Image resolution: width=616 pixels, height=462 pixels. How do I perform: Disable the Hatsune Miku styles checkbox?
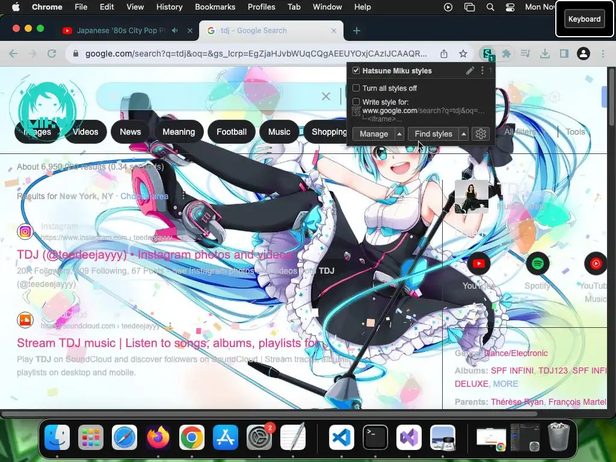point(356,71)
